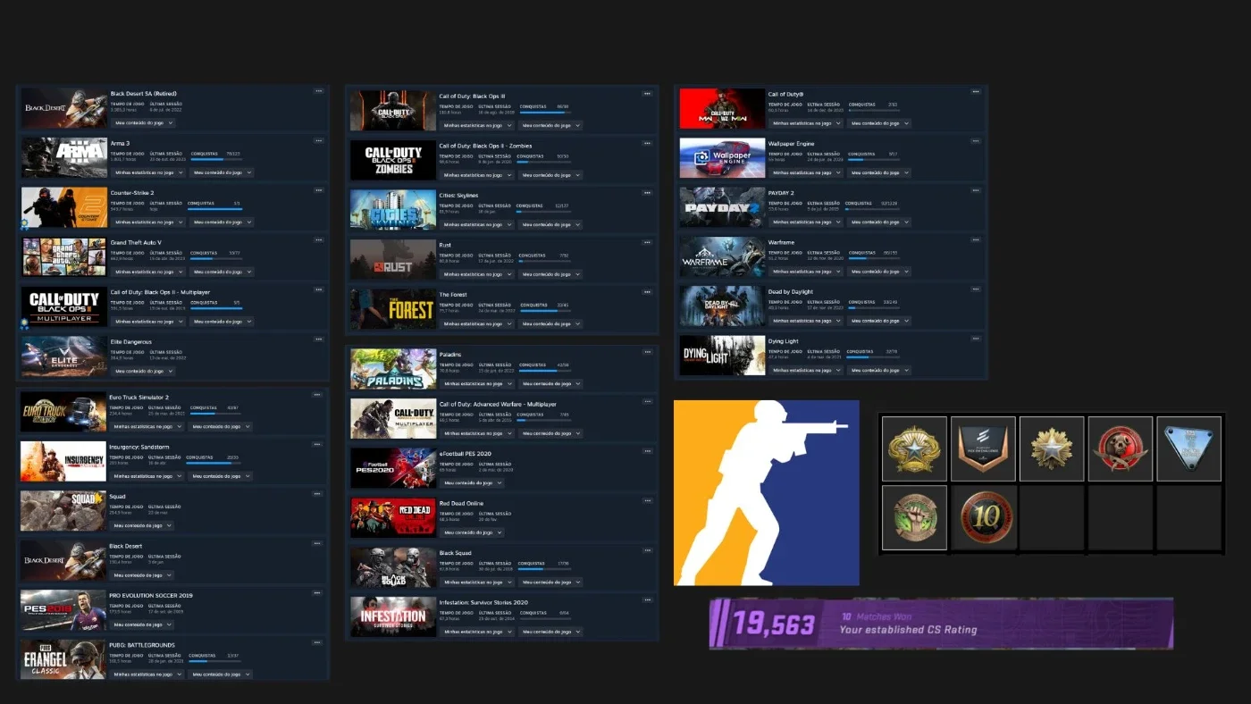Open 'Minhas estatísticas no jogo' for Paladins
This screenshot has width=1251, height=704.
tap(476, 384)
